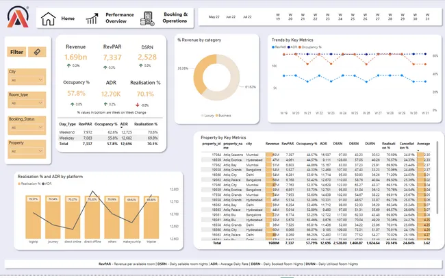Click the Home house icon
445x278 pixels.
coord(48,19)
